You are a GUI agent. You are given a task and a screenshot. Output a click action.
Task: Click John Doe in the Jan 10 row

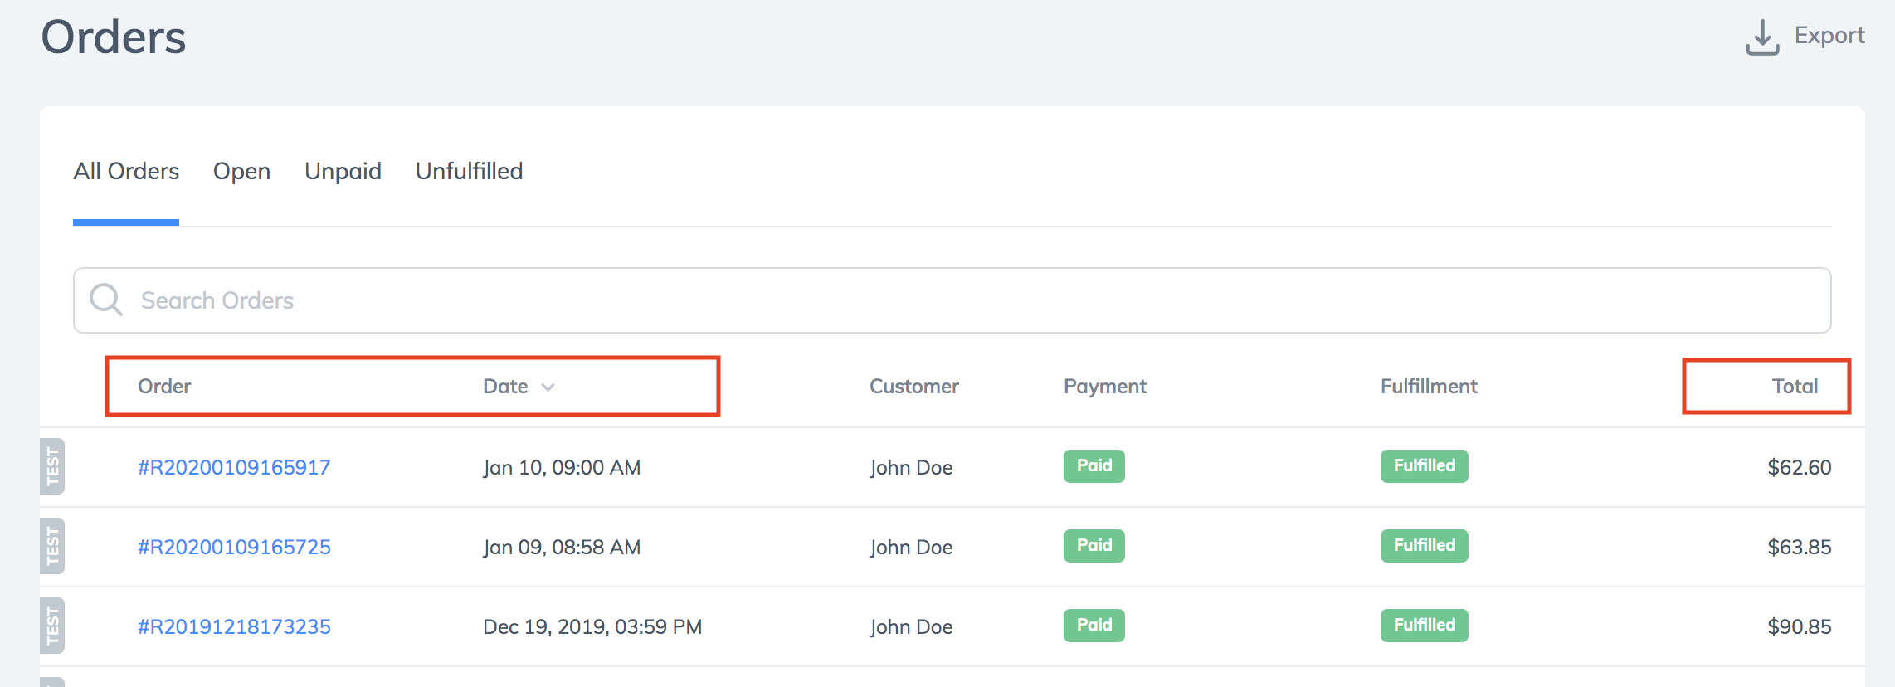pyautogui.click(x=911, y=467)
